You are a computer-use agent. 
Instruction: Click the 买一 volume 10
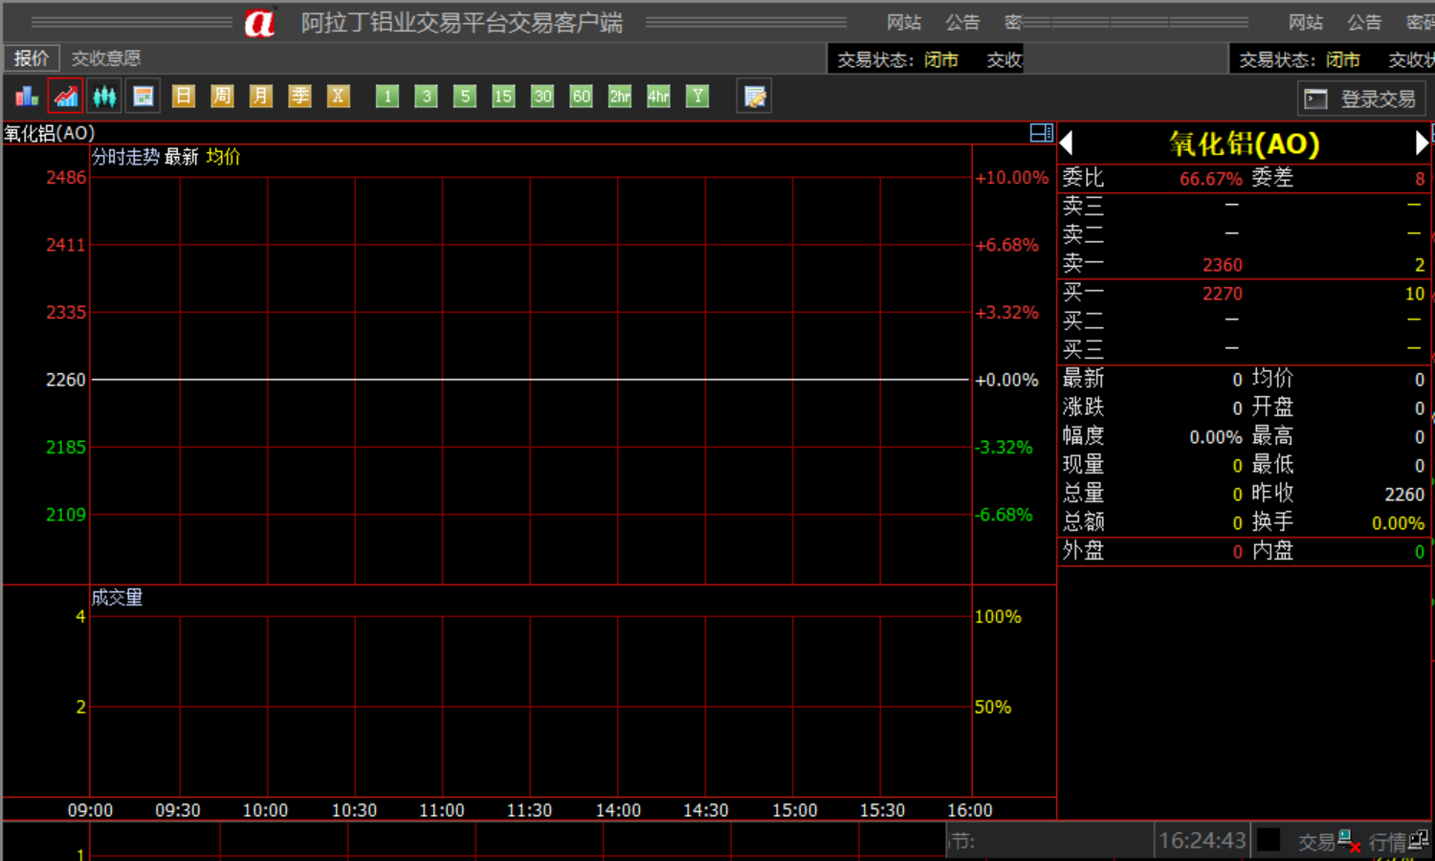coord(1415,294)
